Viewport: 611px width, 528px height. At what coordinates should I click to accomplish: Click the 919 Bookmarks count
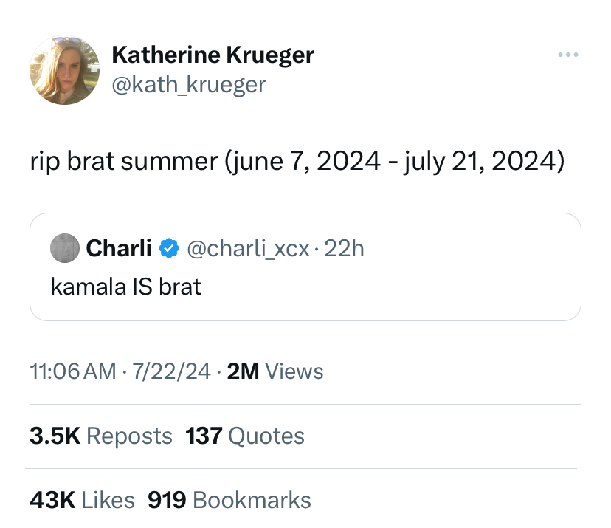tap(229, 500)
